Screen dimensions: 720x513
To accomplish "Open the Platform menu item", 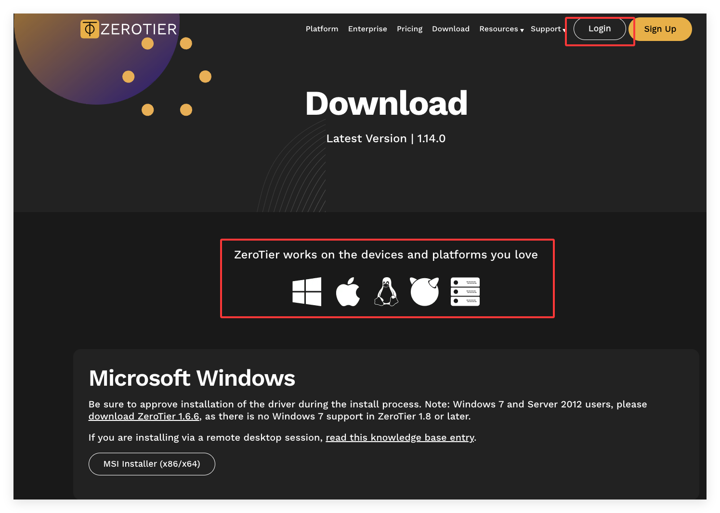I will 322,29.
